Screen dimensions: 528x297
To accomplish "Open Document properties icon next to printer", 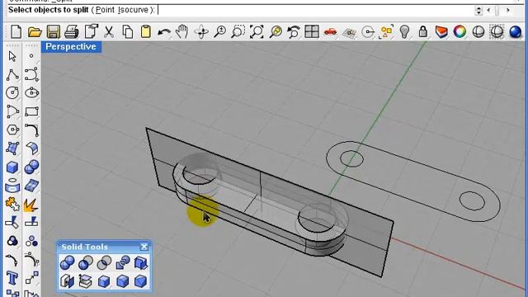I will pyautogui.click(x=91, y=31).
